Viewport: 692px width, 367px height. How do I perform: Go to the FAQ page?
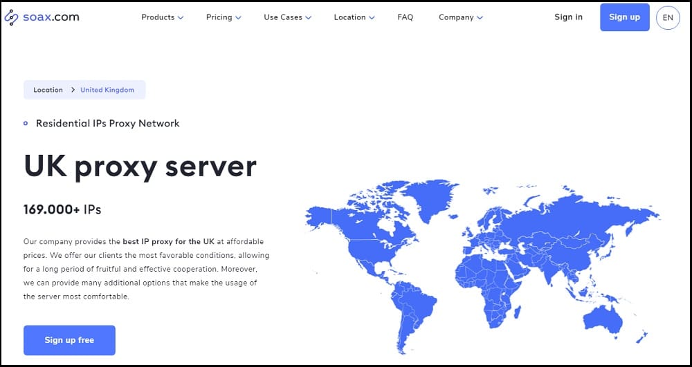pos(405,17)
